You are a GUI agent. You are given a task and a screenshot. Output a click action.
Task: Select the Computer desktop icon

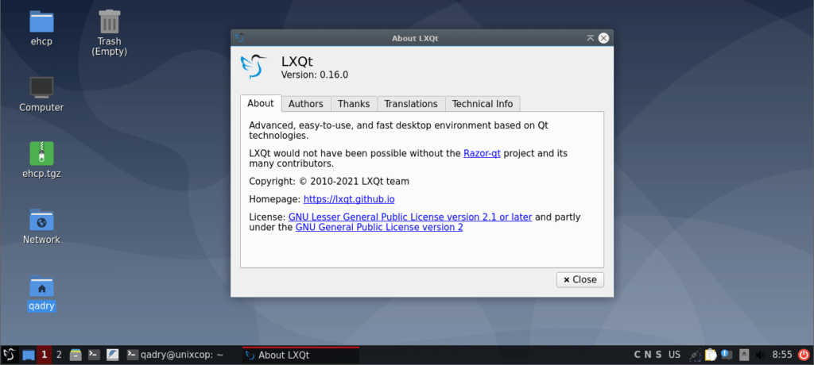(41, 94)
